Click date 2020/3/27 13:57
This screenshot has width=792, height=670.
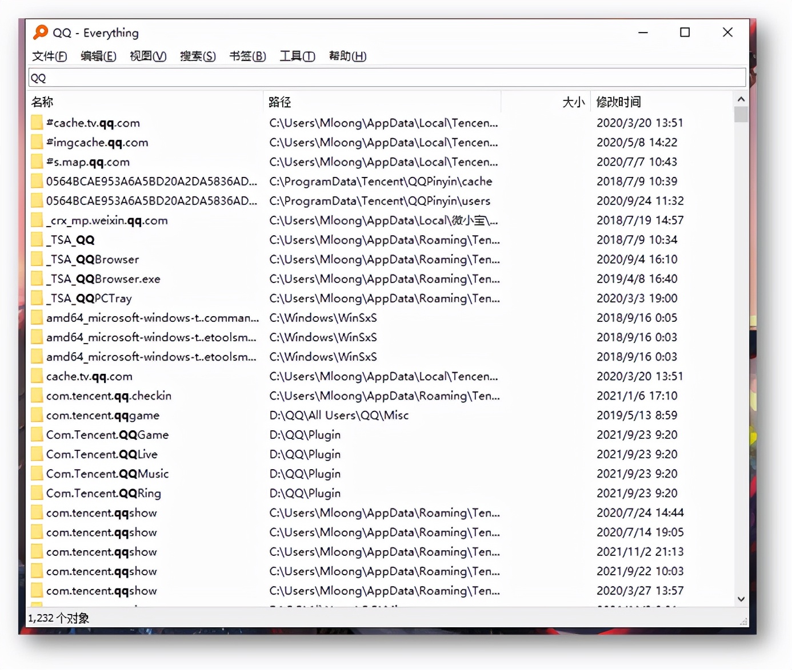640,590
